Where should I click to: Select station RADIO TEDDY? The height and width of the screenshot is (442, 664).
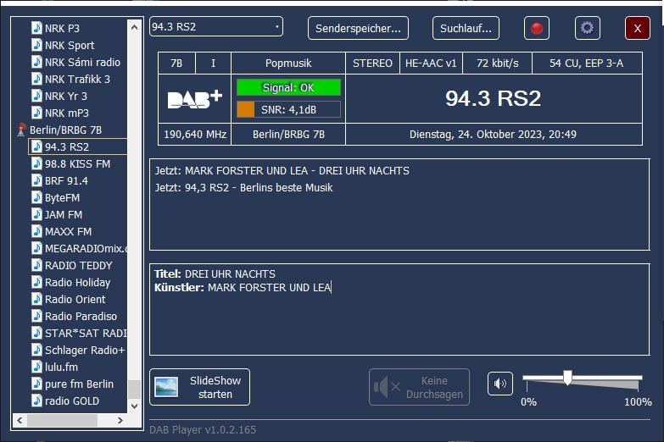(79, 265)
